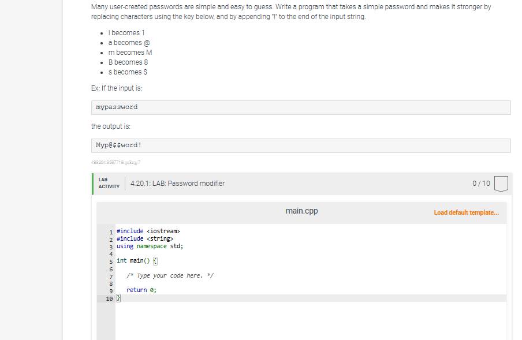522x340 pixels.
Task: Click the 'Many user-created passwords' paragraph
Action: click(x=291, y=12)
